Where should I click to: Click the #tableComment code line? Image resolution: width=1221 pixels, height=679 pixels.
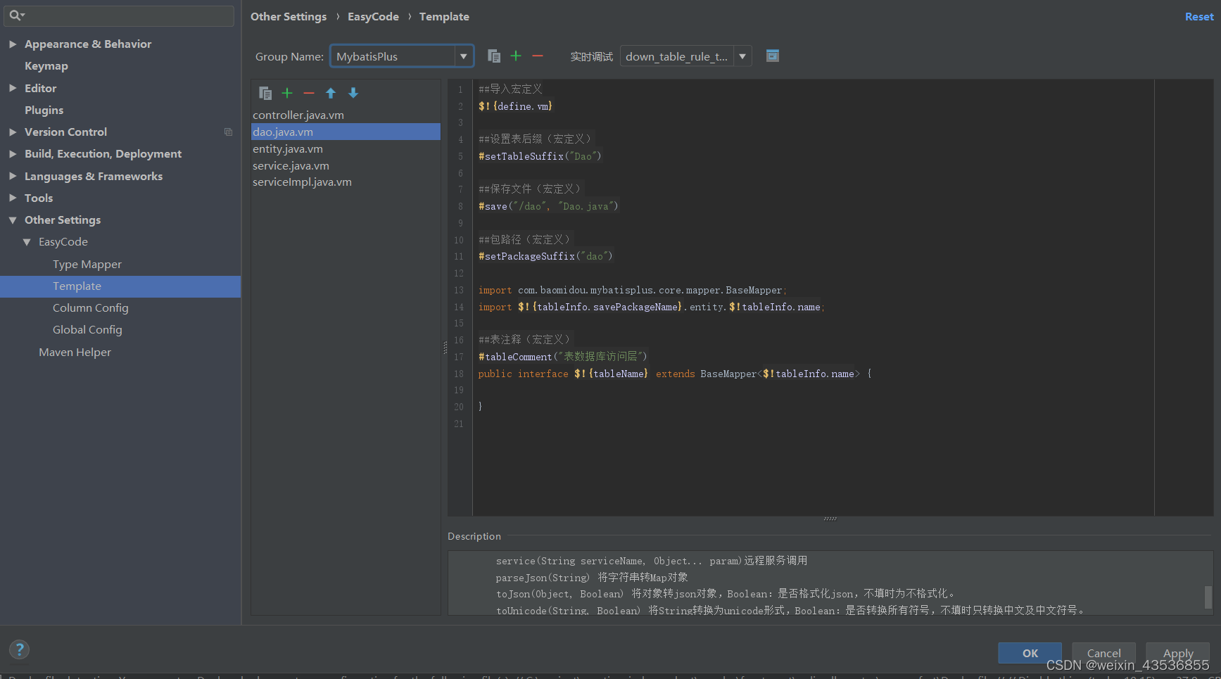tap(562, 357)
